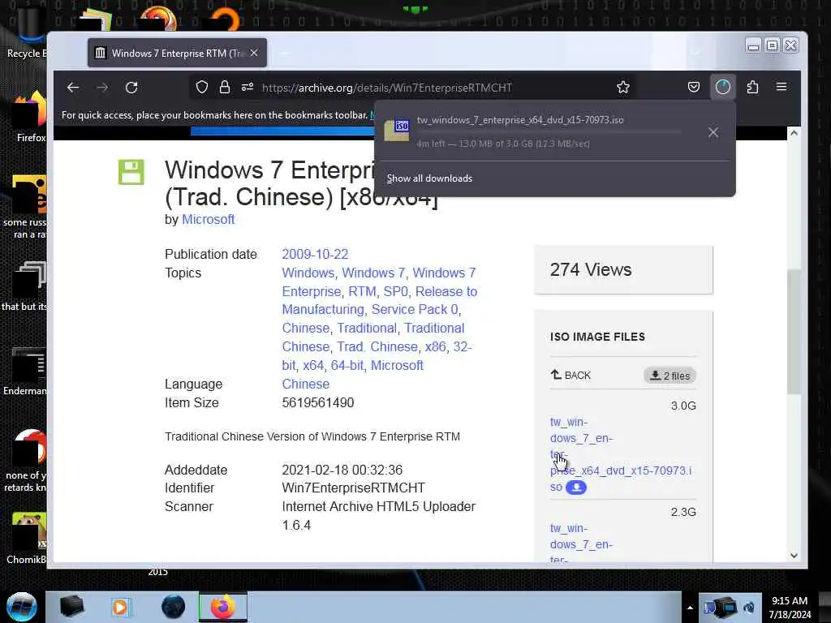
Task: Click the page scrollbar down arrow
Action: point(794,556)
